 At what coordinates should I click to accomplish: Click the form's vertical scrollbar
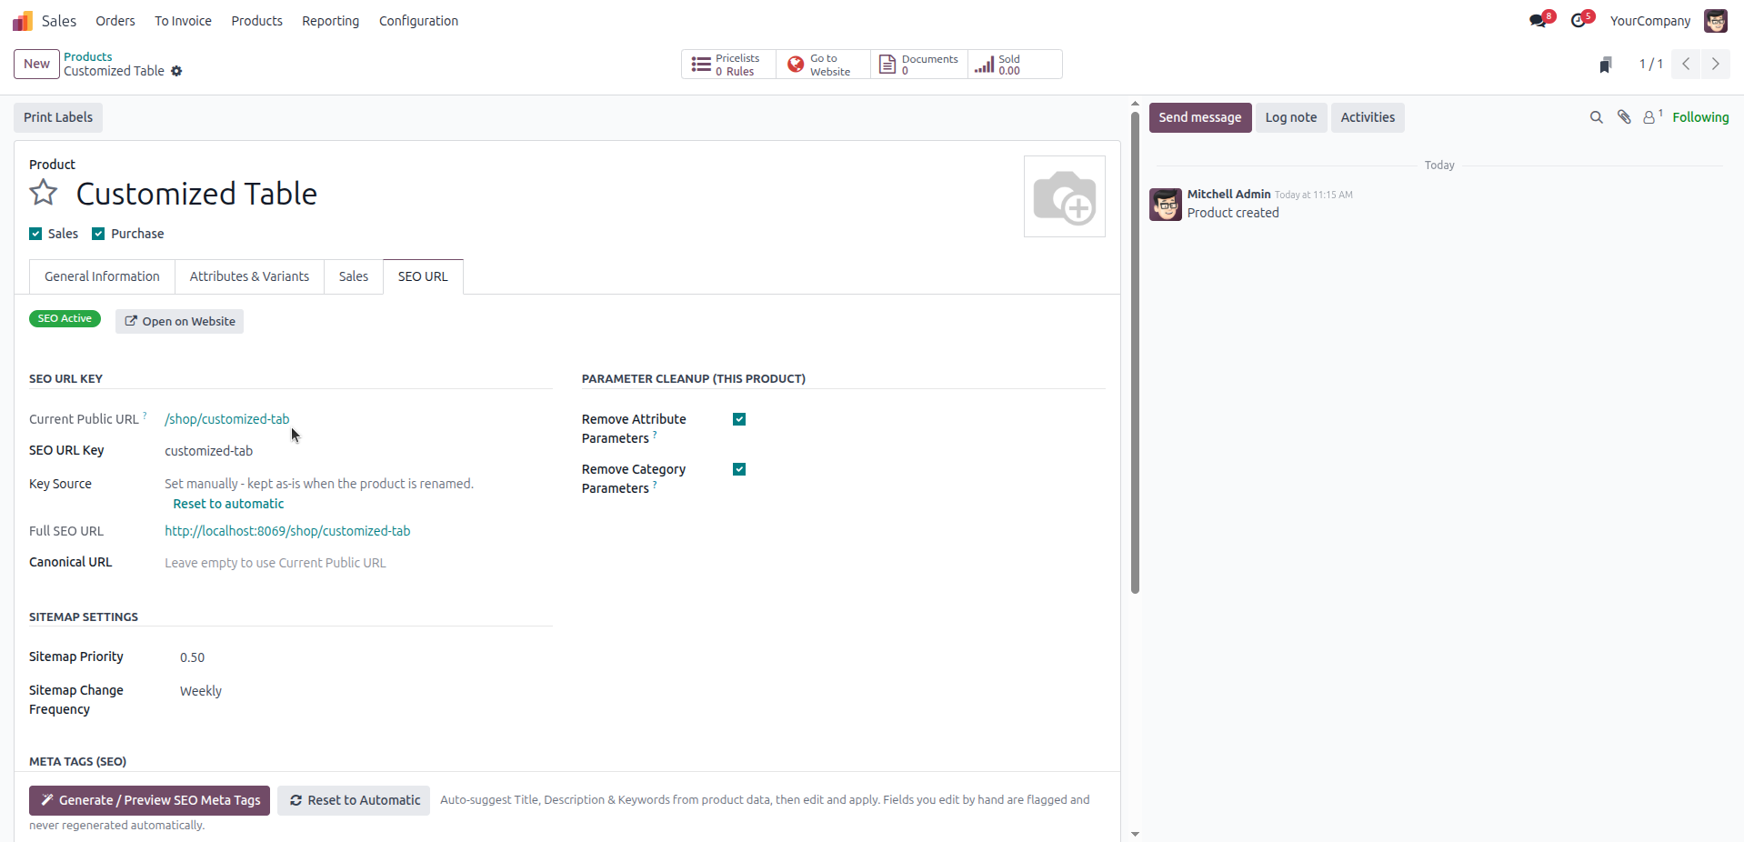(1135, 352)
